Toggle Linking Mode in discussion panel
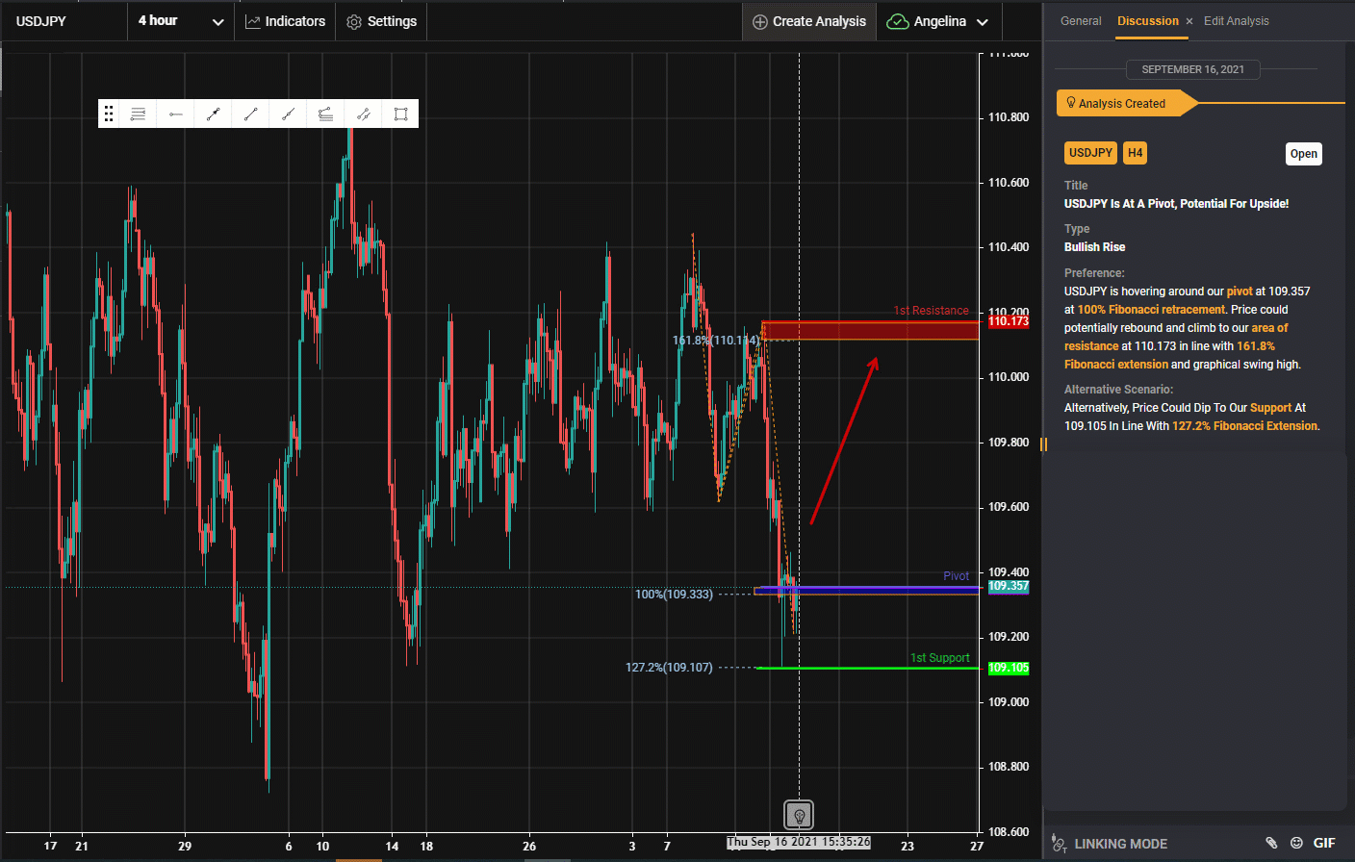Viewport: 1355px width, 862px height. [1110, 844]
